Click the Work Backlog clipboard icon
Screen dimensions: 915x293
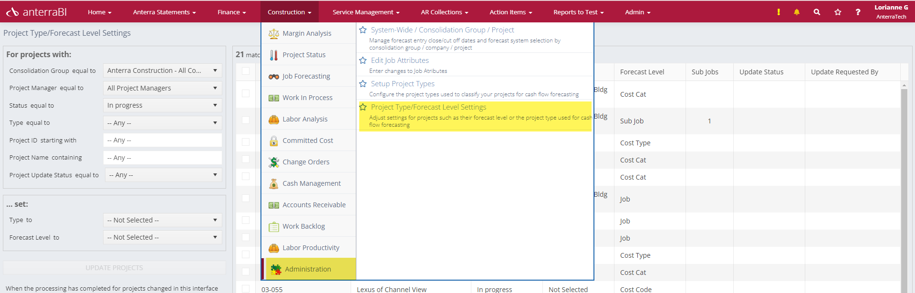[274, 226]
